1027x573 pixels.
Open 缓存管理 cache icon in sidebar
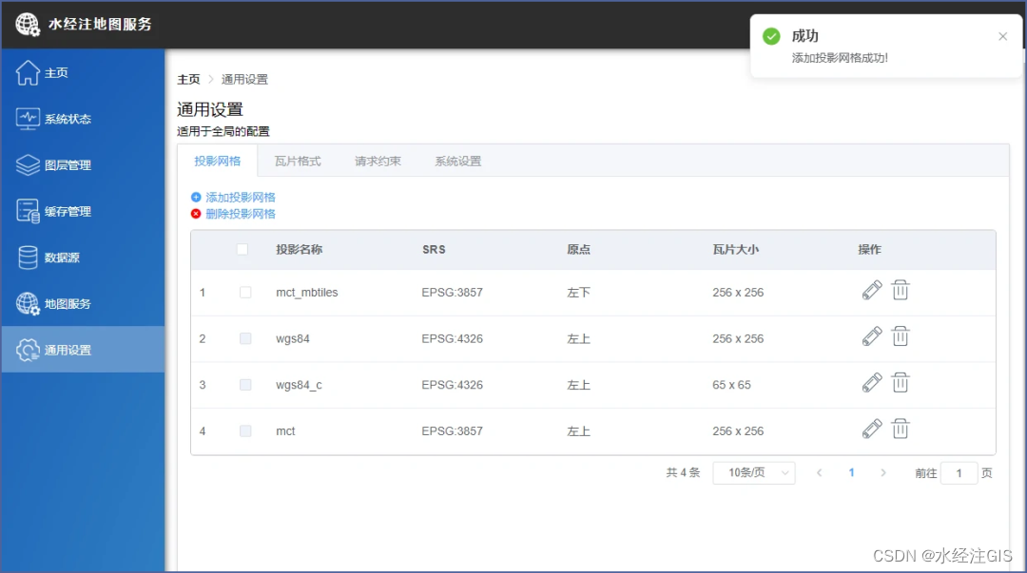point(28,212)
